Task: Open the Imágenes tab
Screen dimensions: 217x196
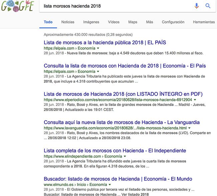Action: coord(91,22)
